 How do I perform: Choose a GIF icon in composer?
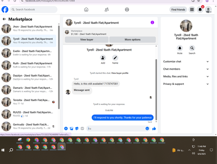pos(82,129)
